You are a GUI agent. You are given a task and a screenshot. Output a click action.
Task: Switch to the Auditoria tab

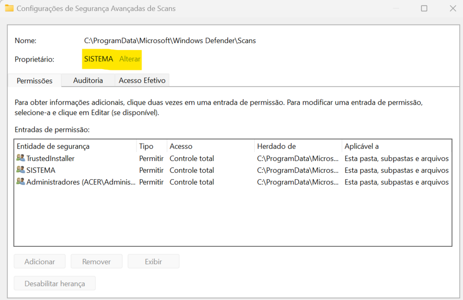click(x=88, y=81)
